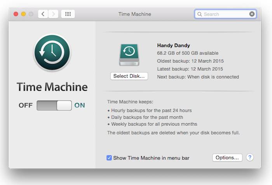Screen dimensions: 272x185
Task: Click '68.2 GB of 500 GB available' text
Action: (188, 53)
